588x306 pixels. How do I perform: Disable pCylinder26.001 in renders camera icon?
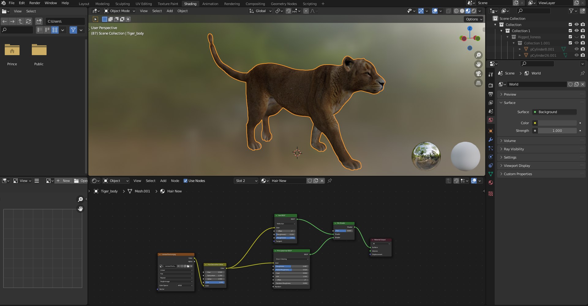click(582, 55)
